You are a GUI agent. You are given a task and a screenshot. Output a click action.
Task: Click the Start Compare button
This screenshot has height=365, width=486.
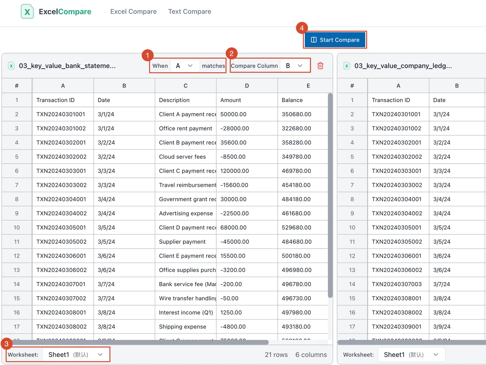point(335,40)
